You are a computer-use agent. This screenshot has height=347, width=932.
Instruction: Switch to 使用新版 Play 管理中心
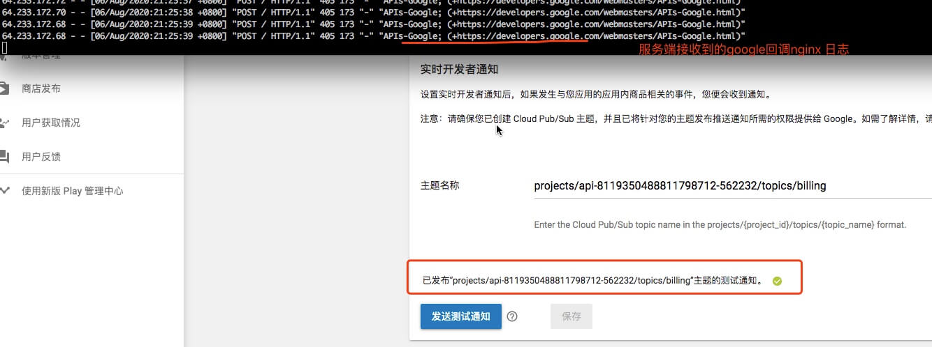tap(72, 190)
